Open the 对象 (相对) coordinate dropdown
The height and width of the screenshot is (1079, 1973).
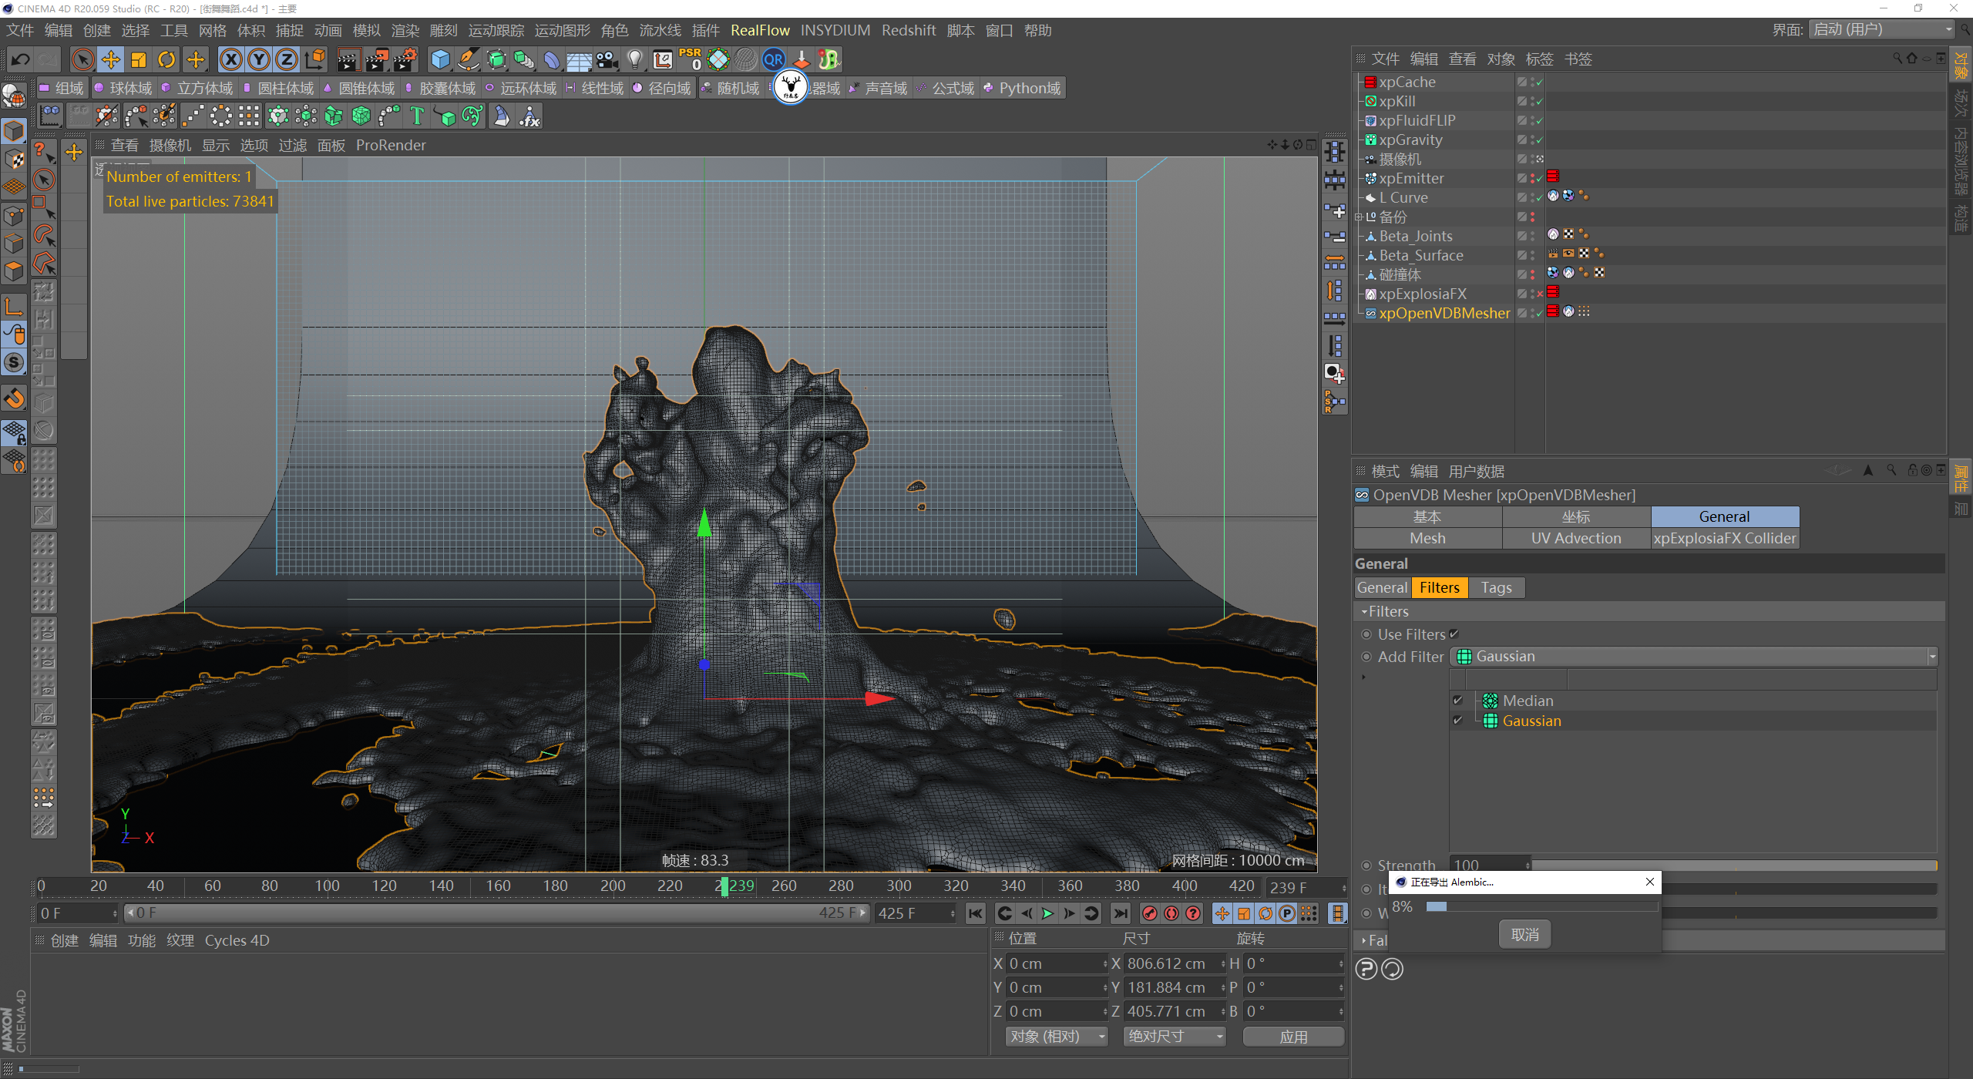(1057, 1037)
